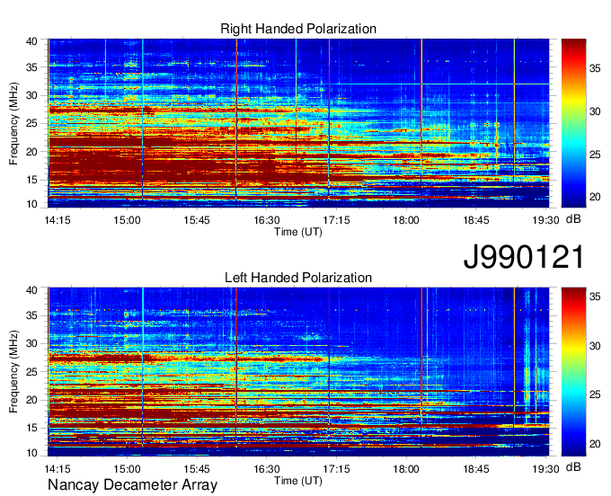Click the 30 MHz tick label on top plot
This screenshot has width=611, height=496.
pyautogui.click(x=31, y=95)
